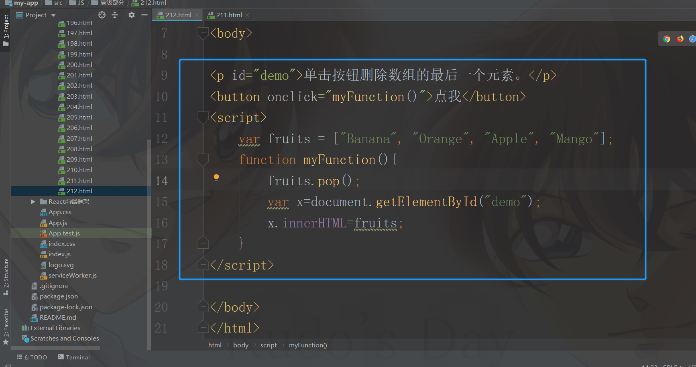Click the Project tree horizontal scrollbar
This screenshot has height=367, width=696.
pyautogui.click(x=55, y=348)
